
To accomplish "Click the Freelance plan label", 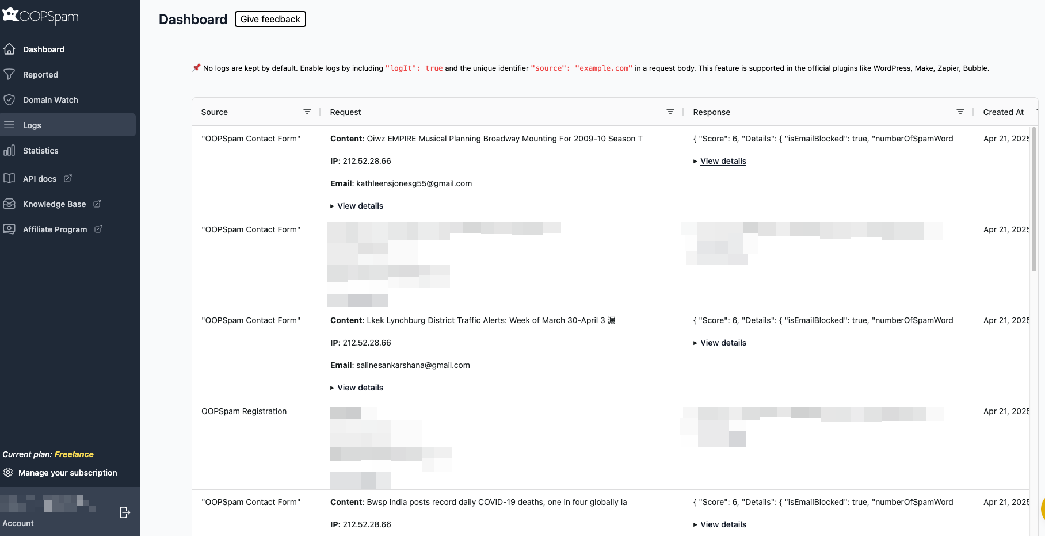I will click(x=74, y=454).
